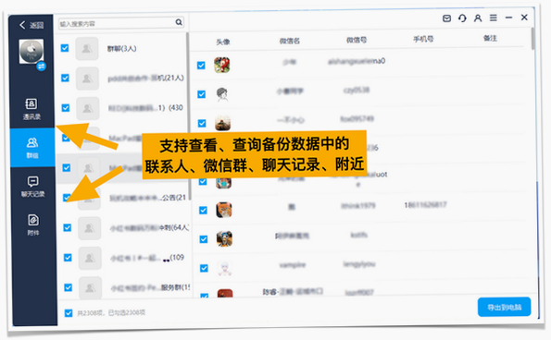Uncheck the aishangxuelema0 row checkbox
551x340 pixels.
(x=201, y=66)
